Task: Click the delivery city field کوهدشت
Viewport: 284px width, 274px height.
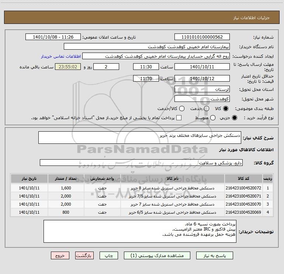Action: [202, 99]
